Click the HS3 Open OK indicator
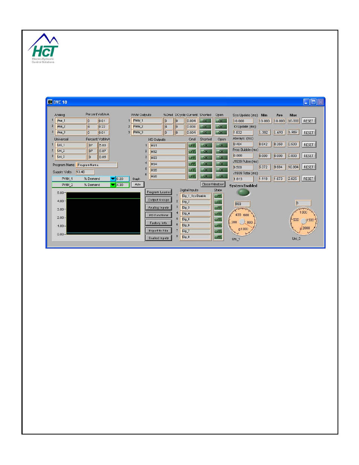The width and height of the screenshot is (359, 465). click(x=221, y=158)
